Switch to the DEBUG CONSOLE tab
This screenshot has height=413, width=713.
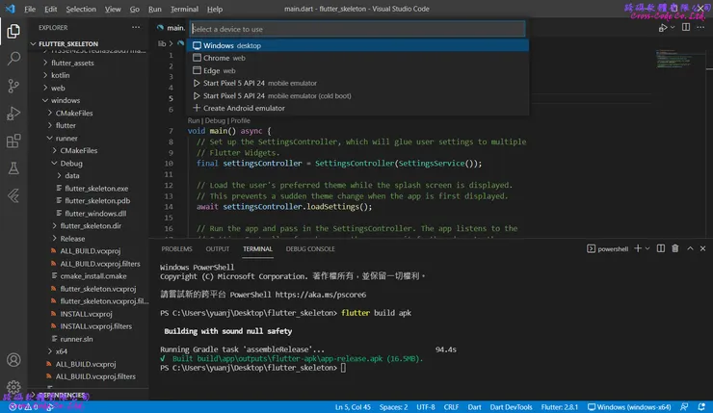tap(310, 248)
